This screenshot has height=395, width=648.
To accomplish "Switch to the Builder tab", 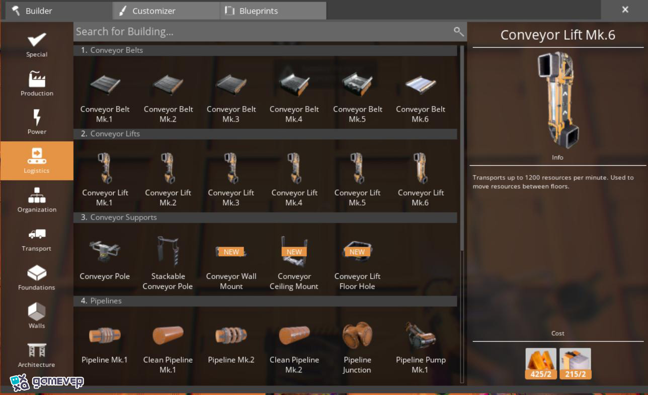I will [58, 11].
